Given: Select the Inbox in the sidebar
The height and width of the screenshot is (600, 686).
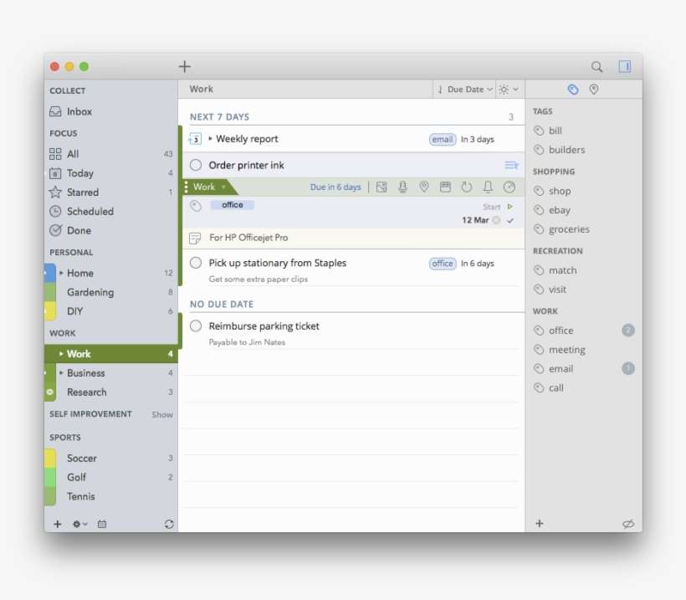Looking at the screenshot, I should click(x=79, y=111).
